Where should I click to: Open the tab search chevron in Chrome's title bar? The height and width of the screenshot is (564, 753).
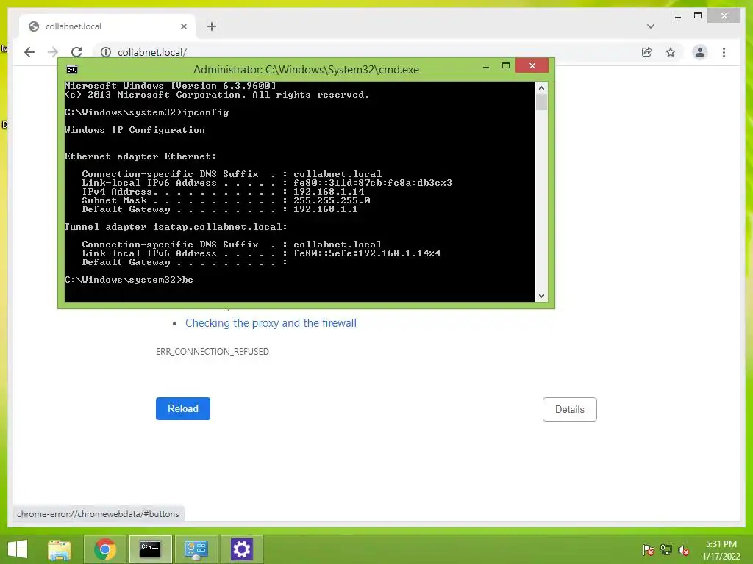[650, 26]
